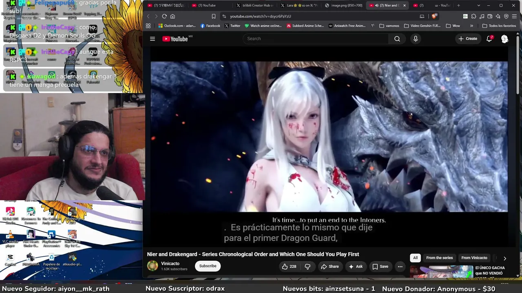Switch to the bilibili Creator Hub tab
Viewport: 522px width, 293px height.
click(x=255, y=6)
